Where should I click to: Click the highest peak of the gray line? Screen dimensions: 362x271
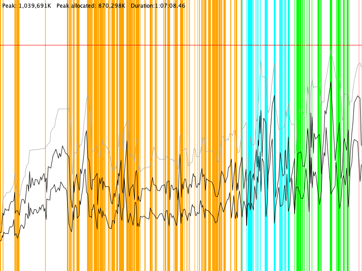pos(331,52)
